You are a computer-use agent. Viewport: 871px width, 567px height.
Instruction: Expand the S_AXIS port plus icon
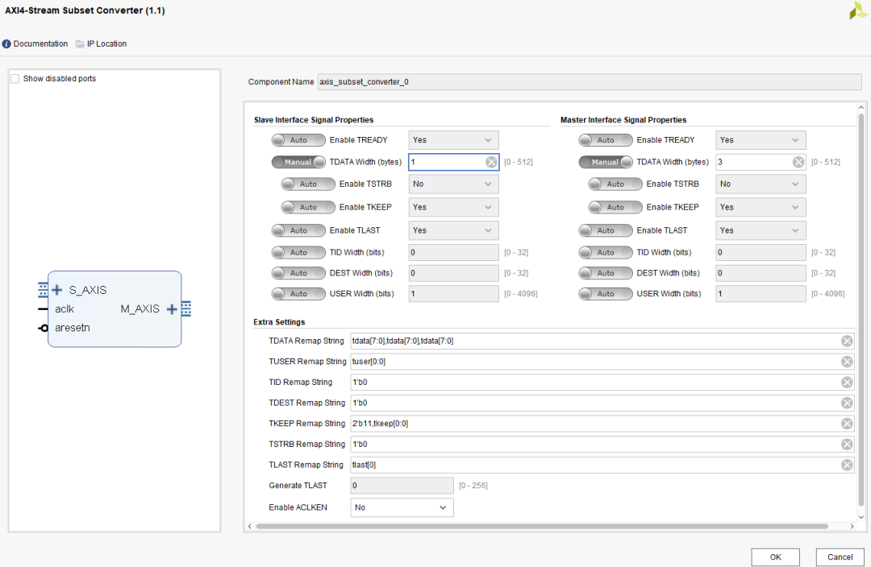point(56,290)
